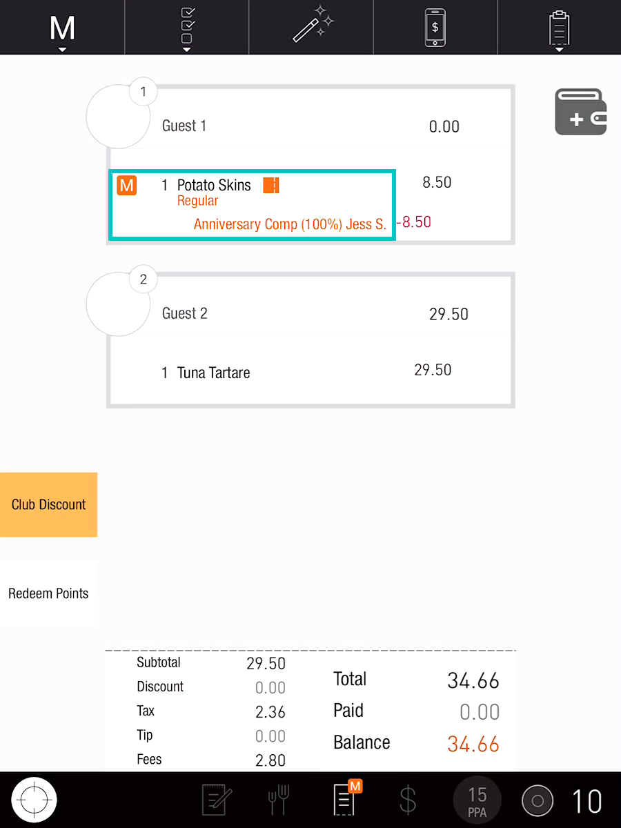The image size is (621, 828).
Task: Tap the fork and knife icon
Action: click(278, 800)
